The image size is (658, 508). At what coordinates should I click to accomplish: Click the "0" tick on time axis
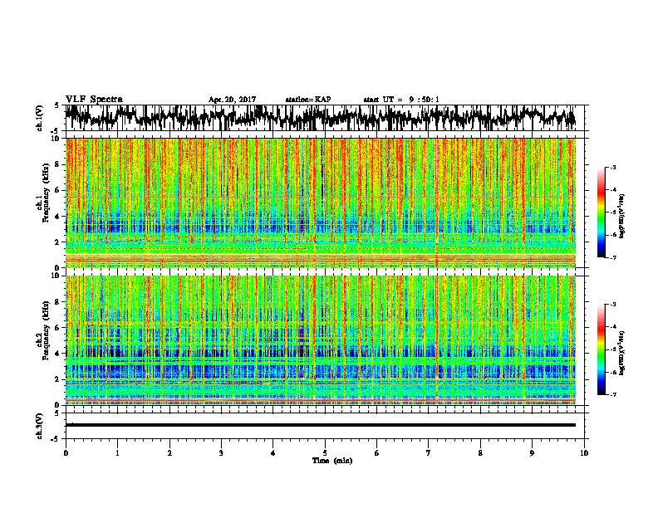(66, 453)
